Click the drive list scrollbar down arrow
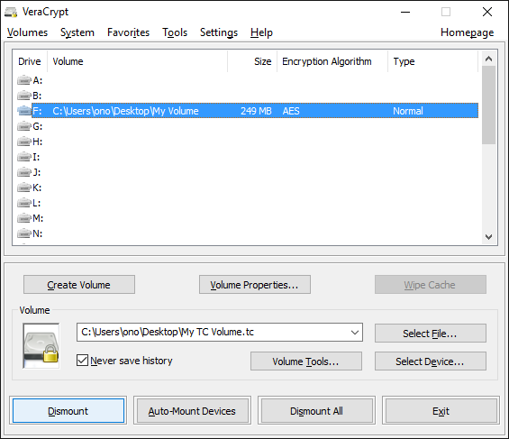The height and width of the screenshot is (439, 509). click(x=488, y=237)
